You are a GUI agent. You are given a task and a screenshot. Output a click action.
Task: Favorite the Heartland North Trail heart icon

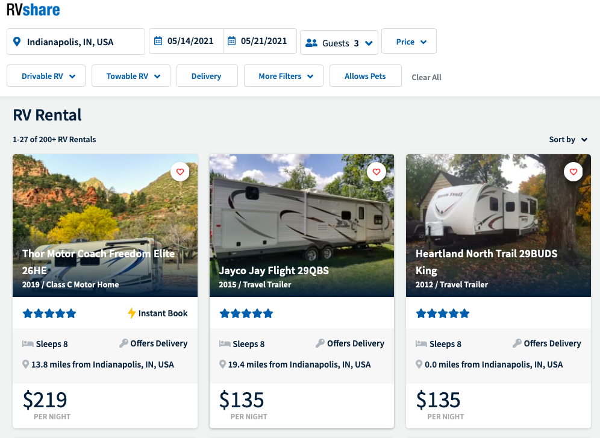pos(573,172)
